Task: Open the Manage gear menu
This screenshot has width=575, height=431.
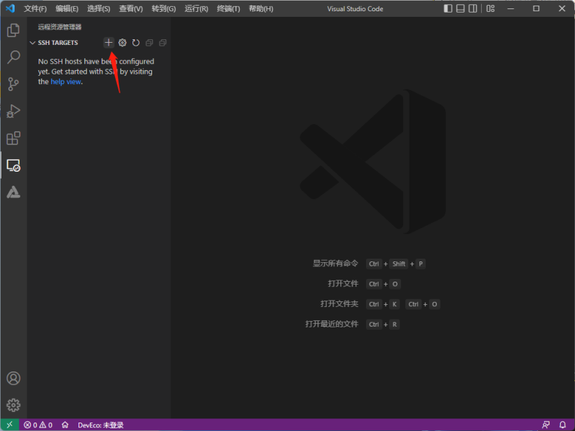Action: 13,405
